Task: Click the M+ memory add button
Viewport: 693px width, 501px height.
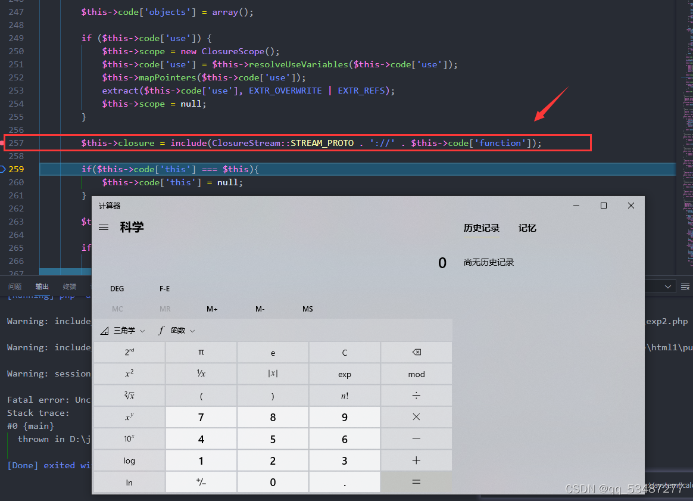Action: click(x=212, y=309)
